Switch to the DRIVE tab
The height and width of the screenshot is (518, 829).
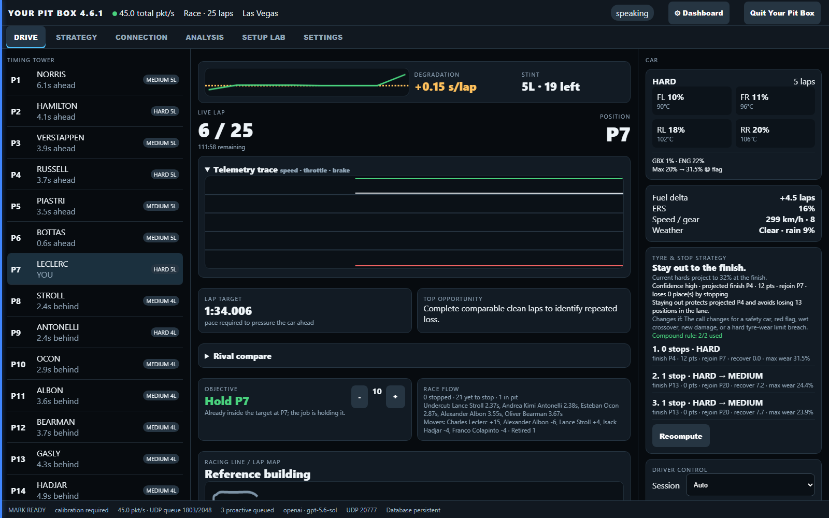pyautogui.click(x=26, y=37)
